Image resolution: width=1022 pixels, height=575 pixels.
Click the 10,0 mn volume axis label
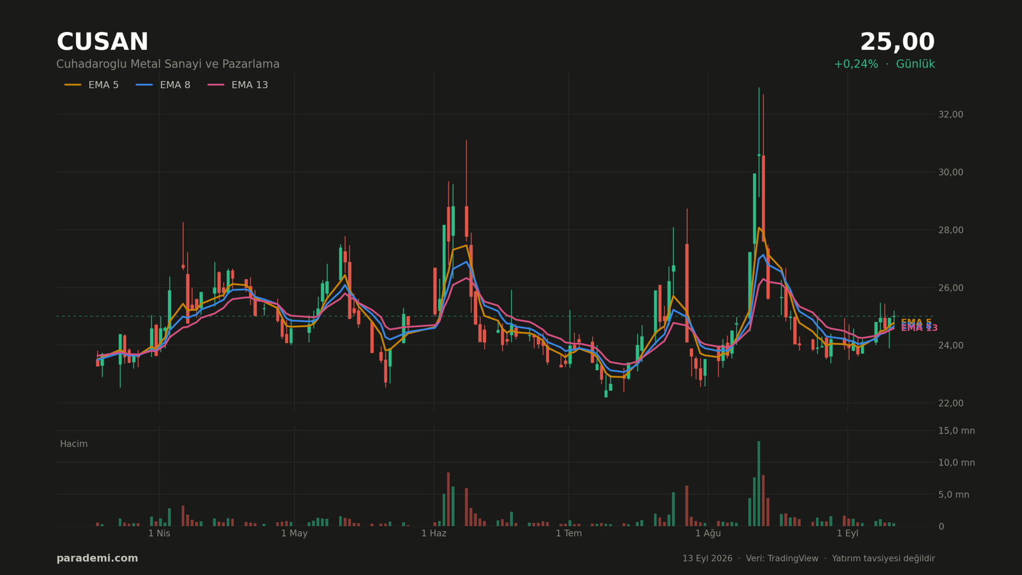coord(956,463)
